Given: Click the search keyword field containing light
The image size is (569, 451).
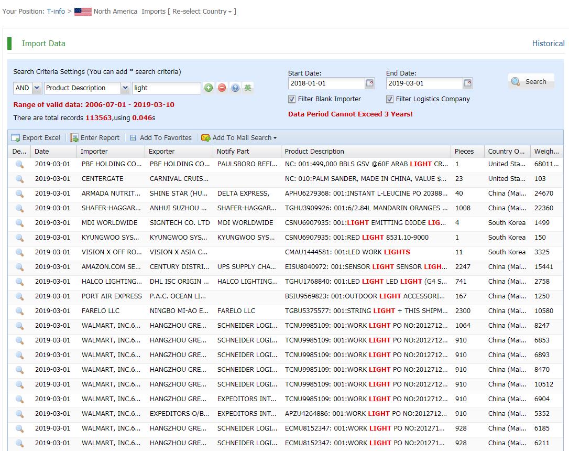Looking at the screenshot, I should click(167, 88).
